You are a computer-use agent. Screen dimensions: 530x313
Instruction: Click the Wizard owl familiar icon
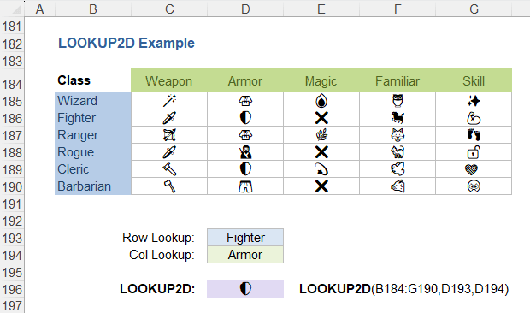coord(397,101)
